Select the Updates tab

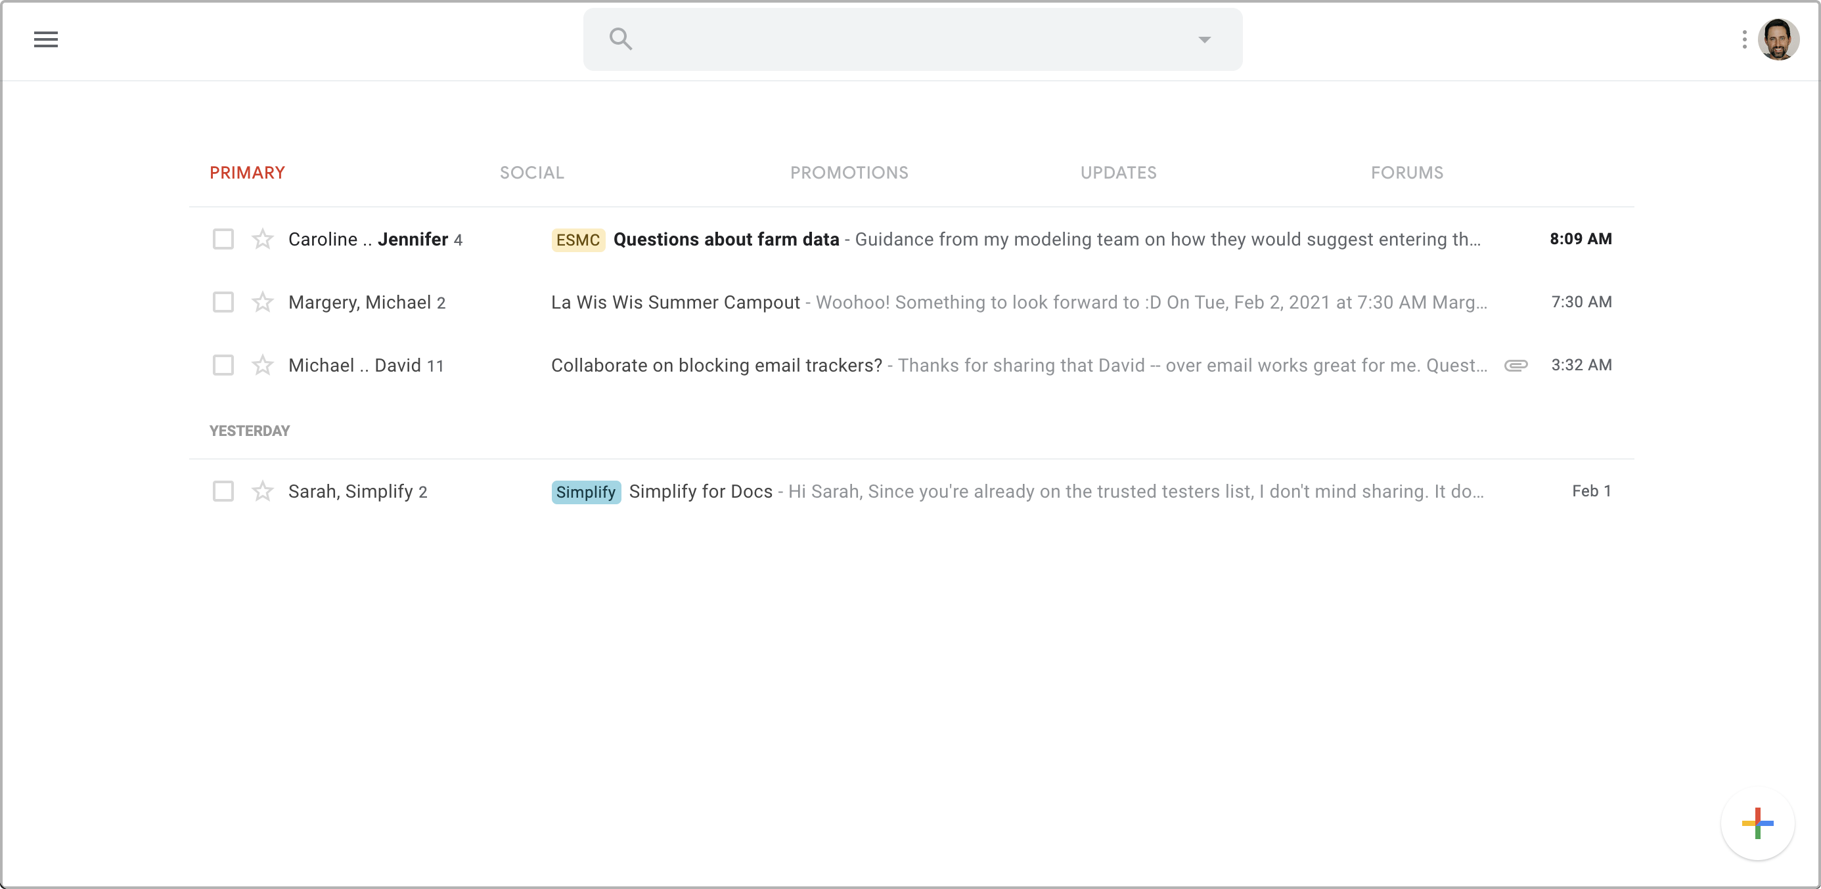tap(1118, 173)
